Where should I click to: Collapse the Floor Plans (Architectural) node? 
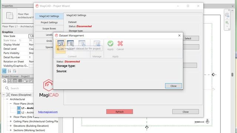click(x=11, y=103)
